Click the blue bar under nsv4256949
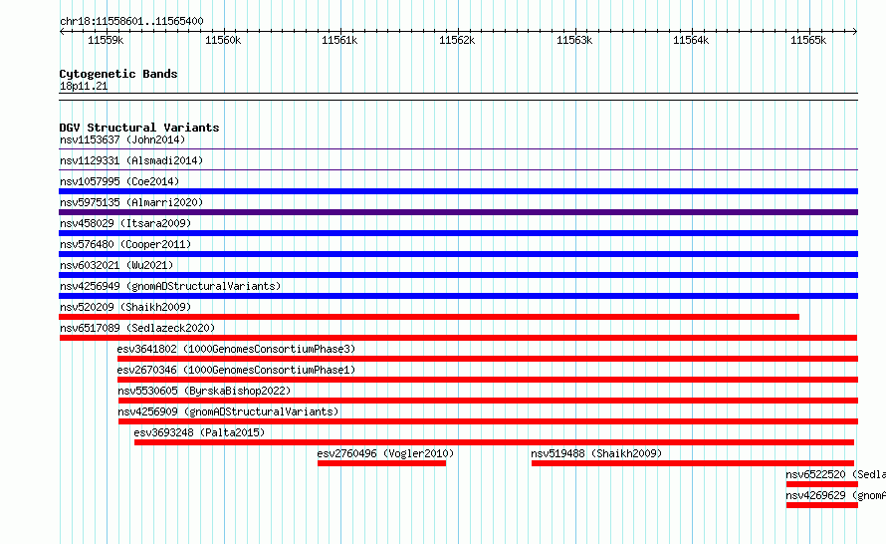 pos(458,296)
